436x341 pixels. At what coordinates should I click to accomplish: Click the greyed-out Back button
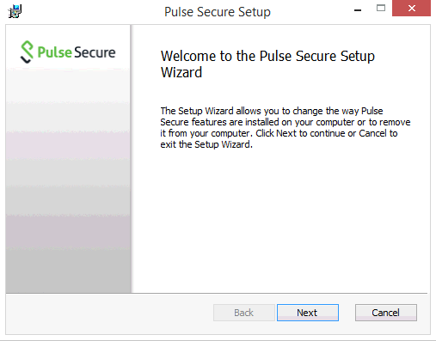244,313
